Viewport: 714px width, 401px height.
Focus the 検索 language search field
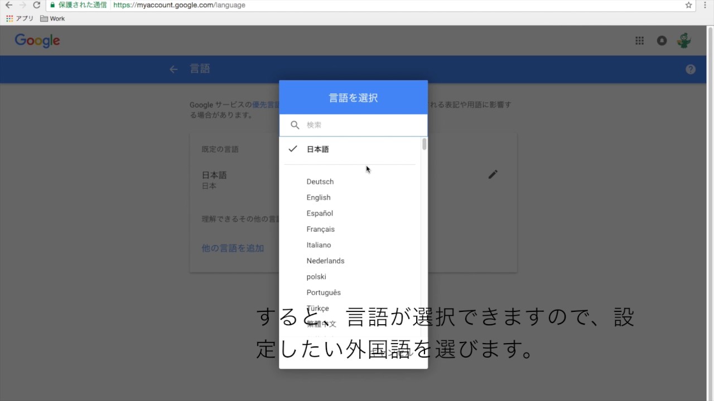click(x=354, y=125)
